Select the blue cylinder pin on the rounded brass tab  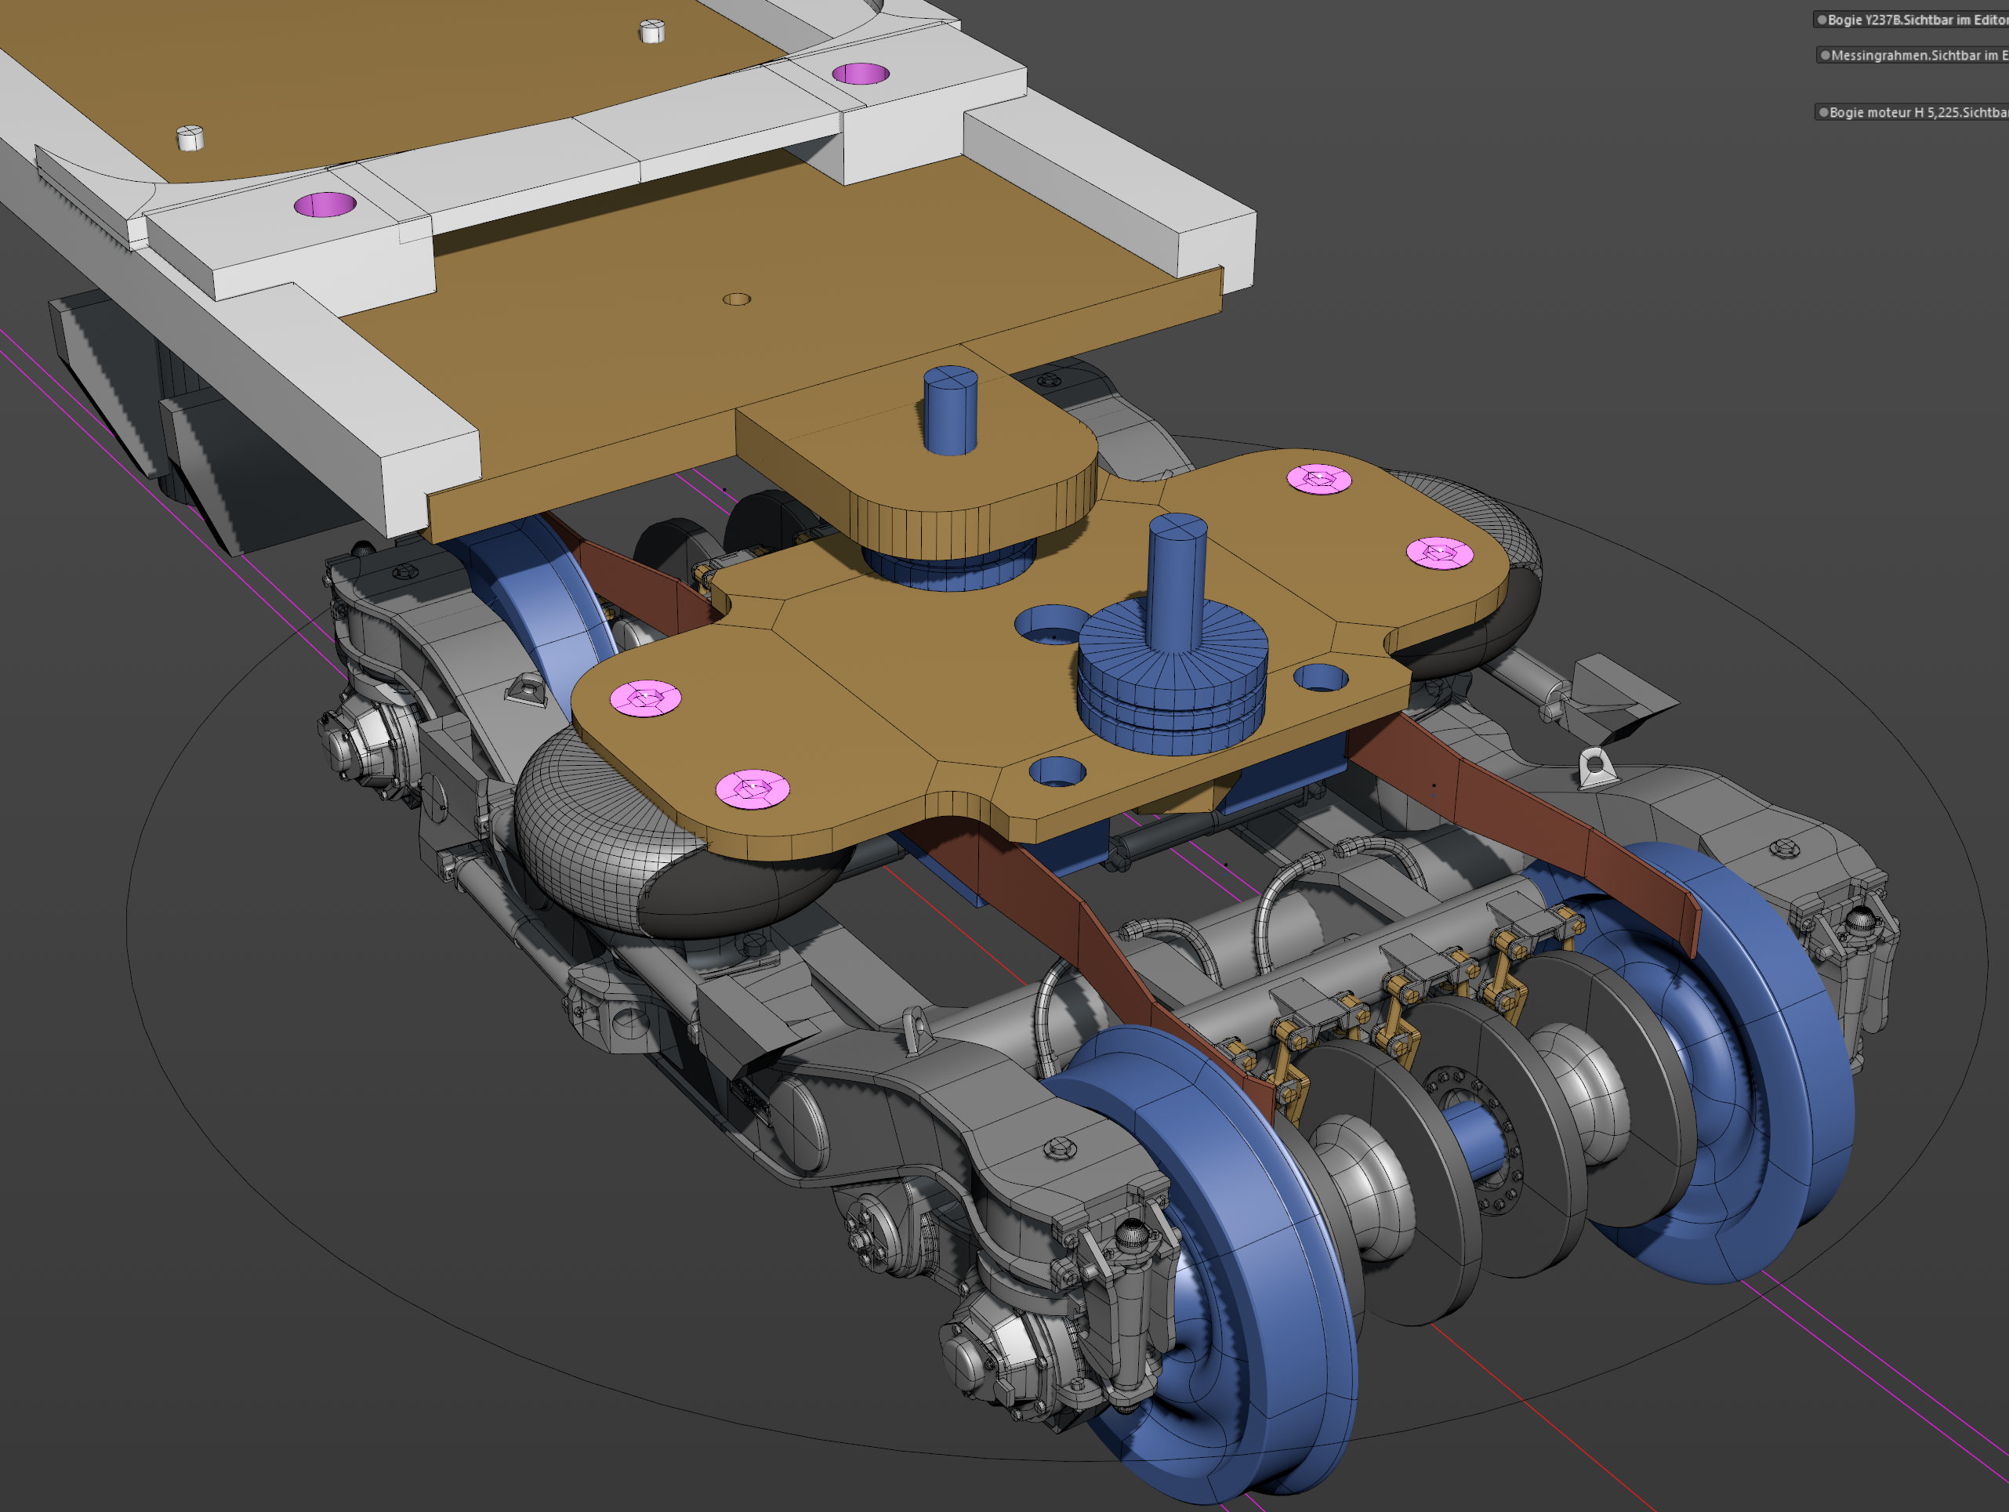[x=950, y=410]
